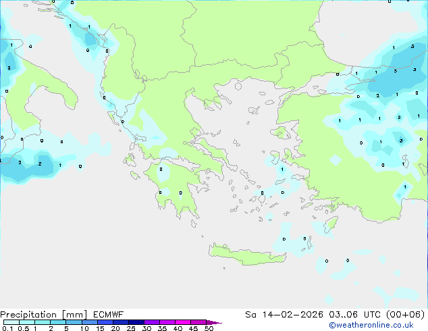428x331 pixels.
Task: Click the '50' legend scale label
Action: (x=209, y=328)
